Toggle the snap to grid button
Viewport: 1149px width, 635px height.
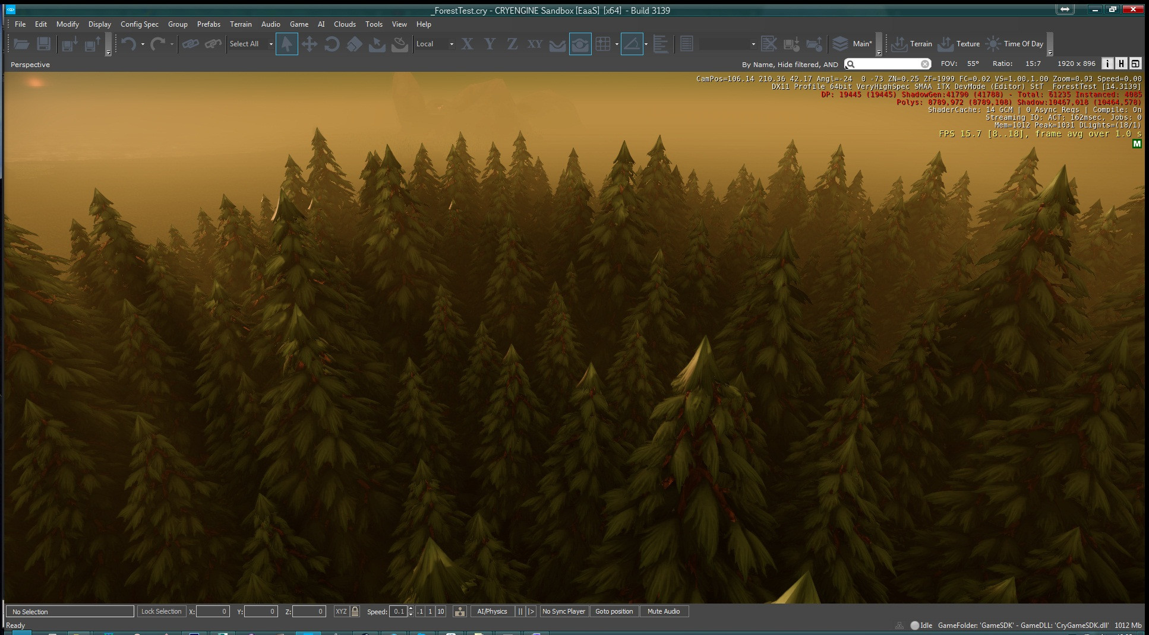click(x=603, y=44)
